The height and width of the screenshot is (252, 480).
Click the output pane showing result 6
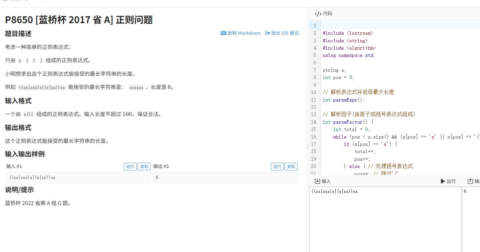471,220
